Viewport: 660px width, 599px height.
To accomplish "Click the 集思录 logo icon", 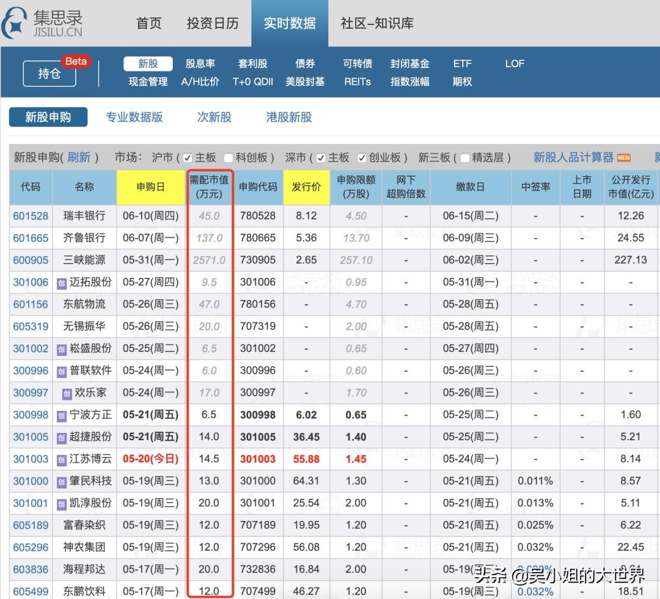I will (x=13, y=23).
